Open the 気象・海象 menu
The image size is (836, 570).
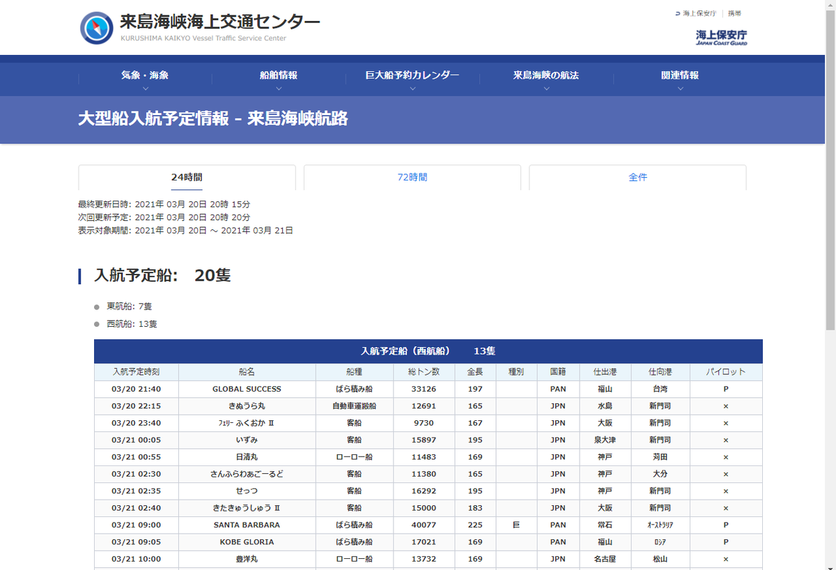click(x=145, y=75)
